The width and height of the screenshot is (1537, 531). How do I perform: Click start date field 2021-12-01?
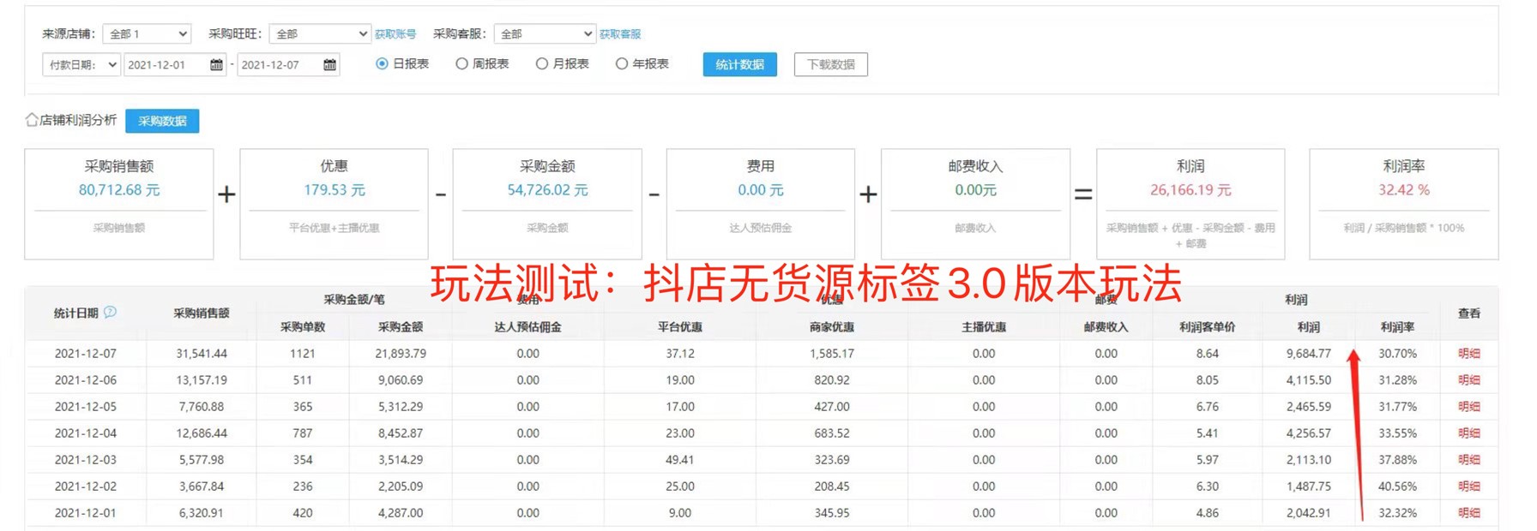[166, 65]
